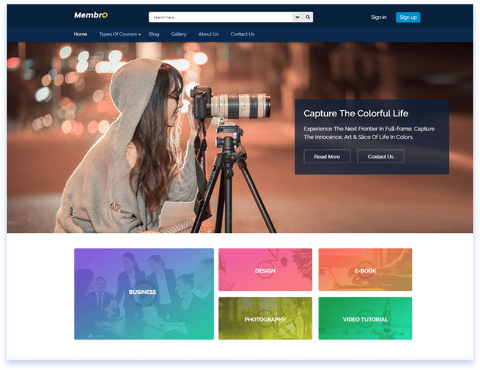The height and width of the screenshot is (370, 480).
Task: Click the Contact Us button in the hero box
Action: click(x=380, y=157)
